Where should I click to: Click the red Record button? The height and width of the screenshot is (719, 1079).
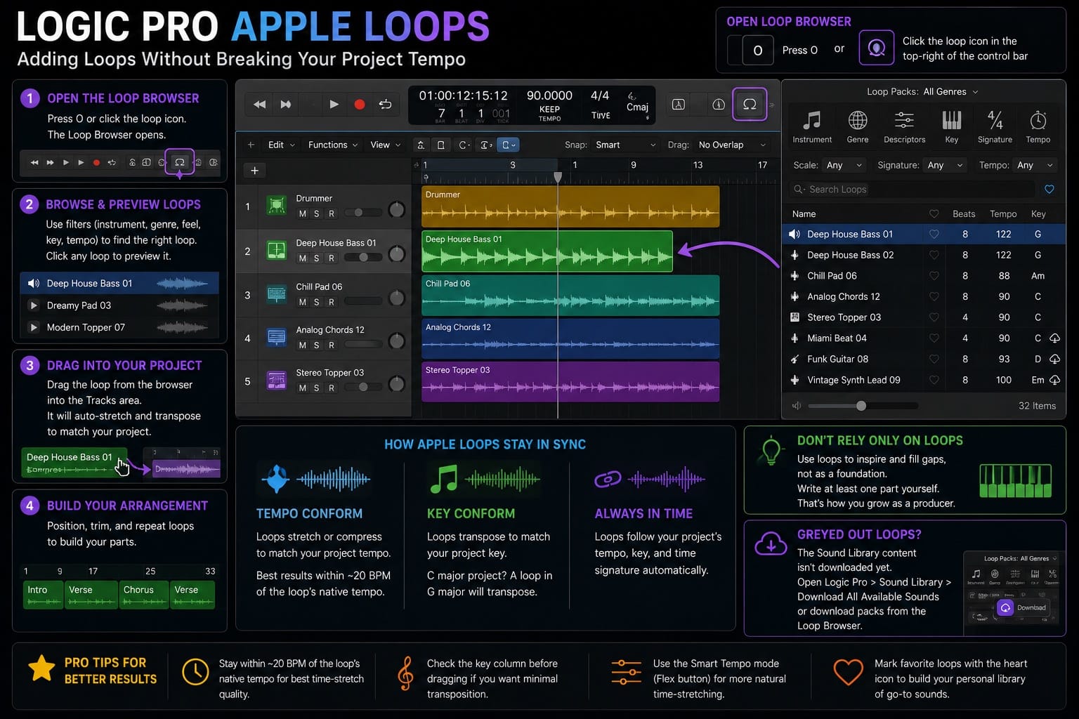pos(360,105)
